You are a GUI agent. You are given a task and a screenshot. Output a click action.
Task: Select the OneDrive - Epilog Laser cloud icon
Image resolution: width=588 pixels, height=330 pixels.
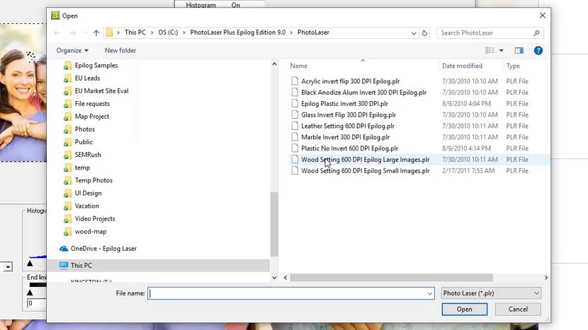pyautogui.click(x=64, y=249)
